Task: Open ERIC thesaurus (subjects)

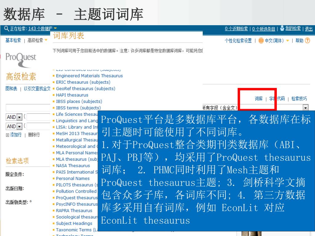Action: pos(83,82)
